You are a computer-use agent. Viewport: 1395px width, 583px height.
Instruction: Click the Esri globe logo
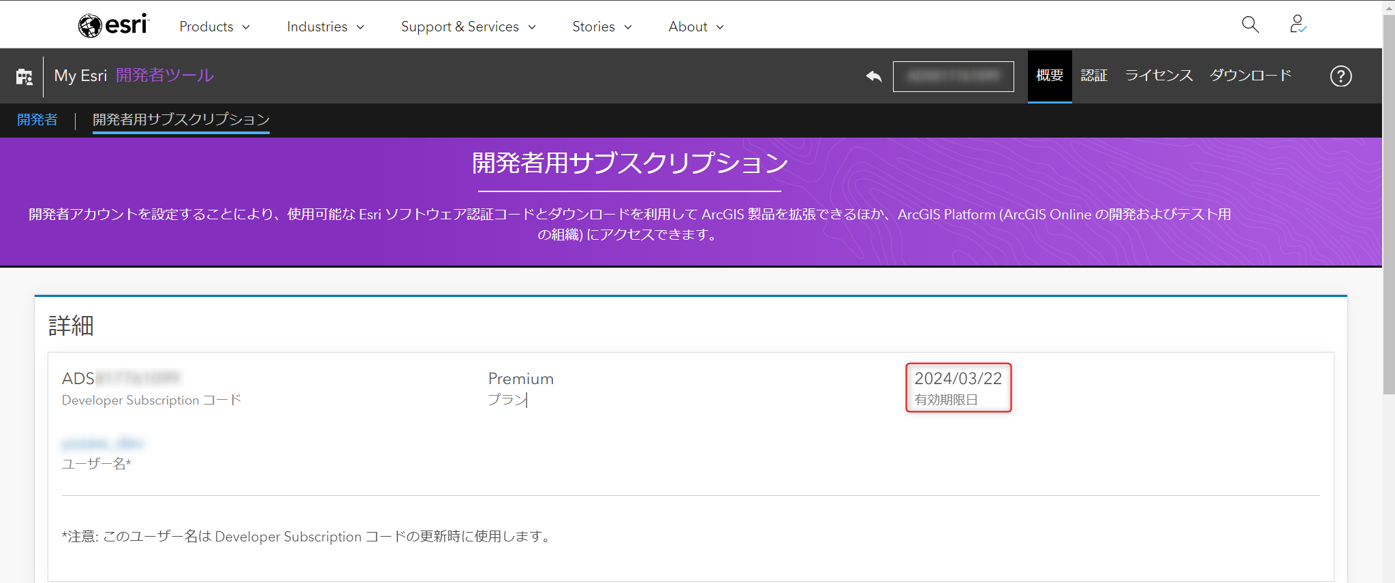tap(113, 26)
